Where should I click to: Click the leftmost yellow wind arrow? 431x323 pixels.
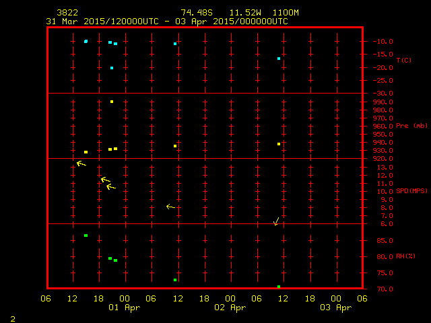tap(81, 164)
